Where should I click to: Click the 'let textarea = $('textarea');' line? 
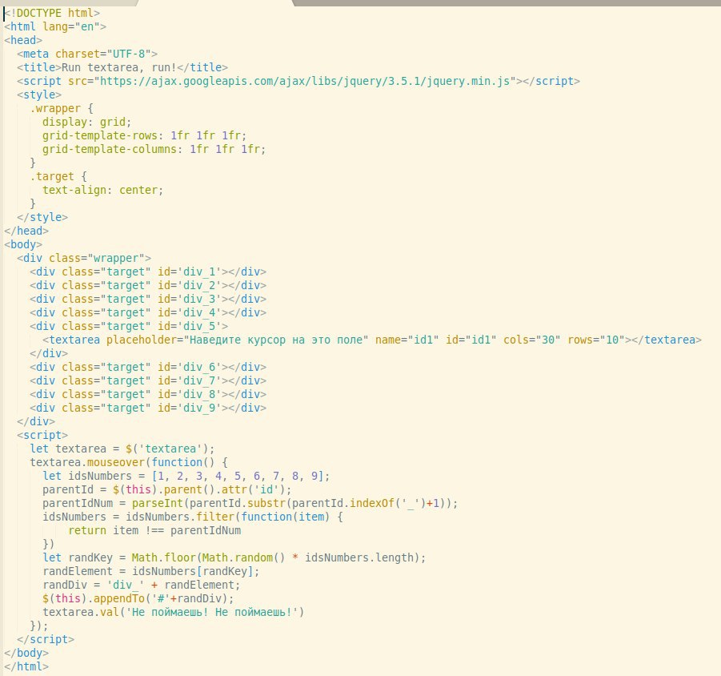(122, 449)
